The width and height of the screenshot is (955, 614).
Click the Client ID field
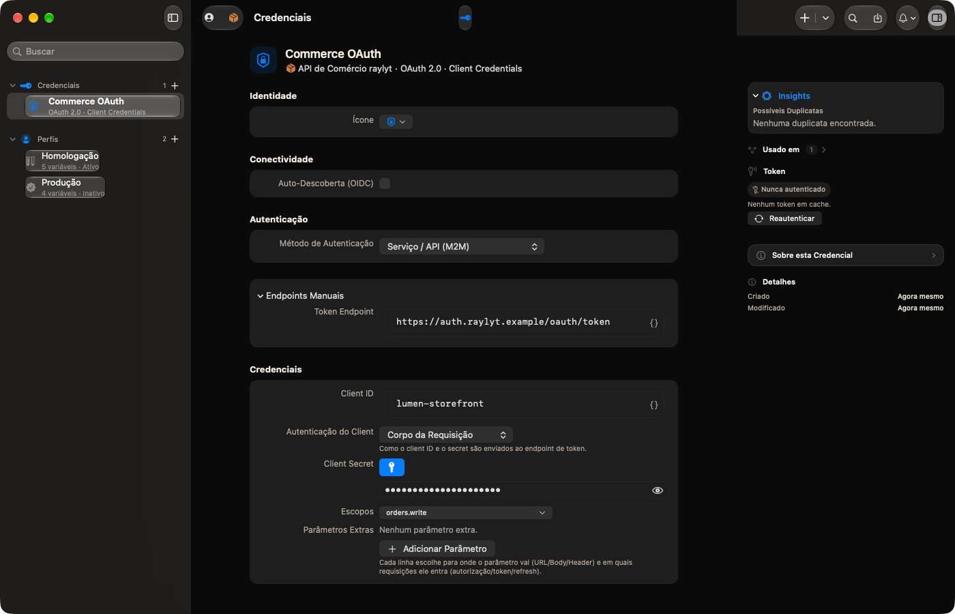tap(525, 405)
